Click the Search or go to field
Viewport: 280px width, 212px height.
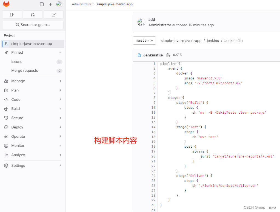pos(33,25)
